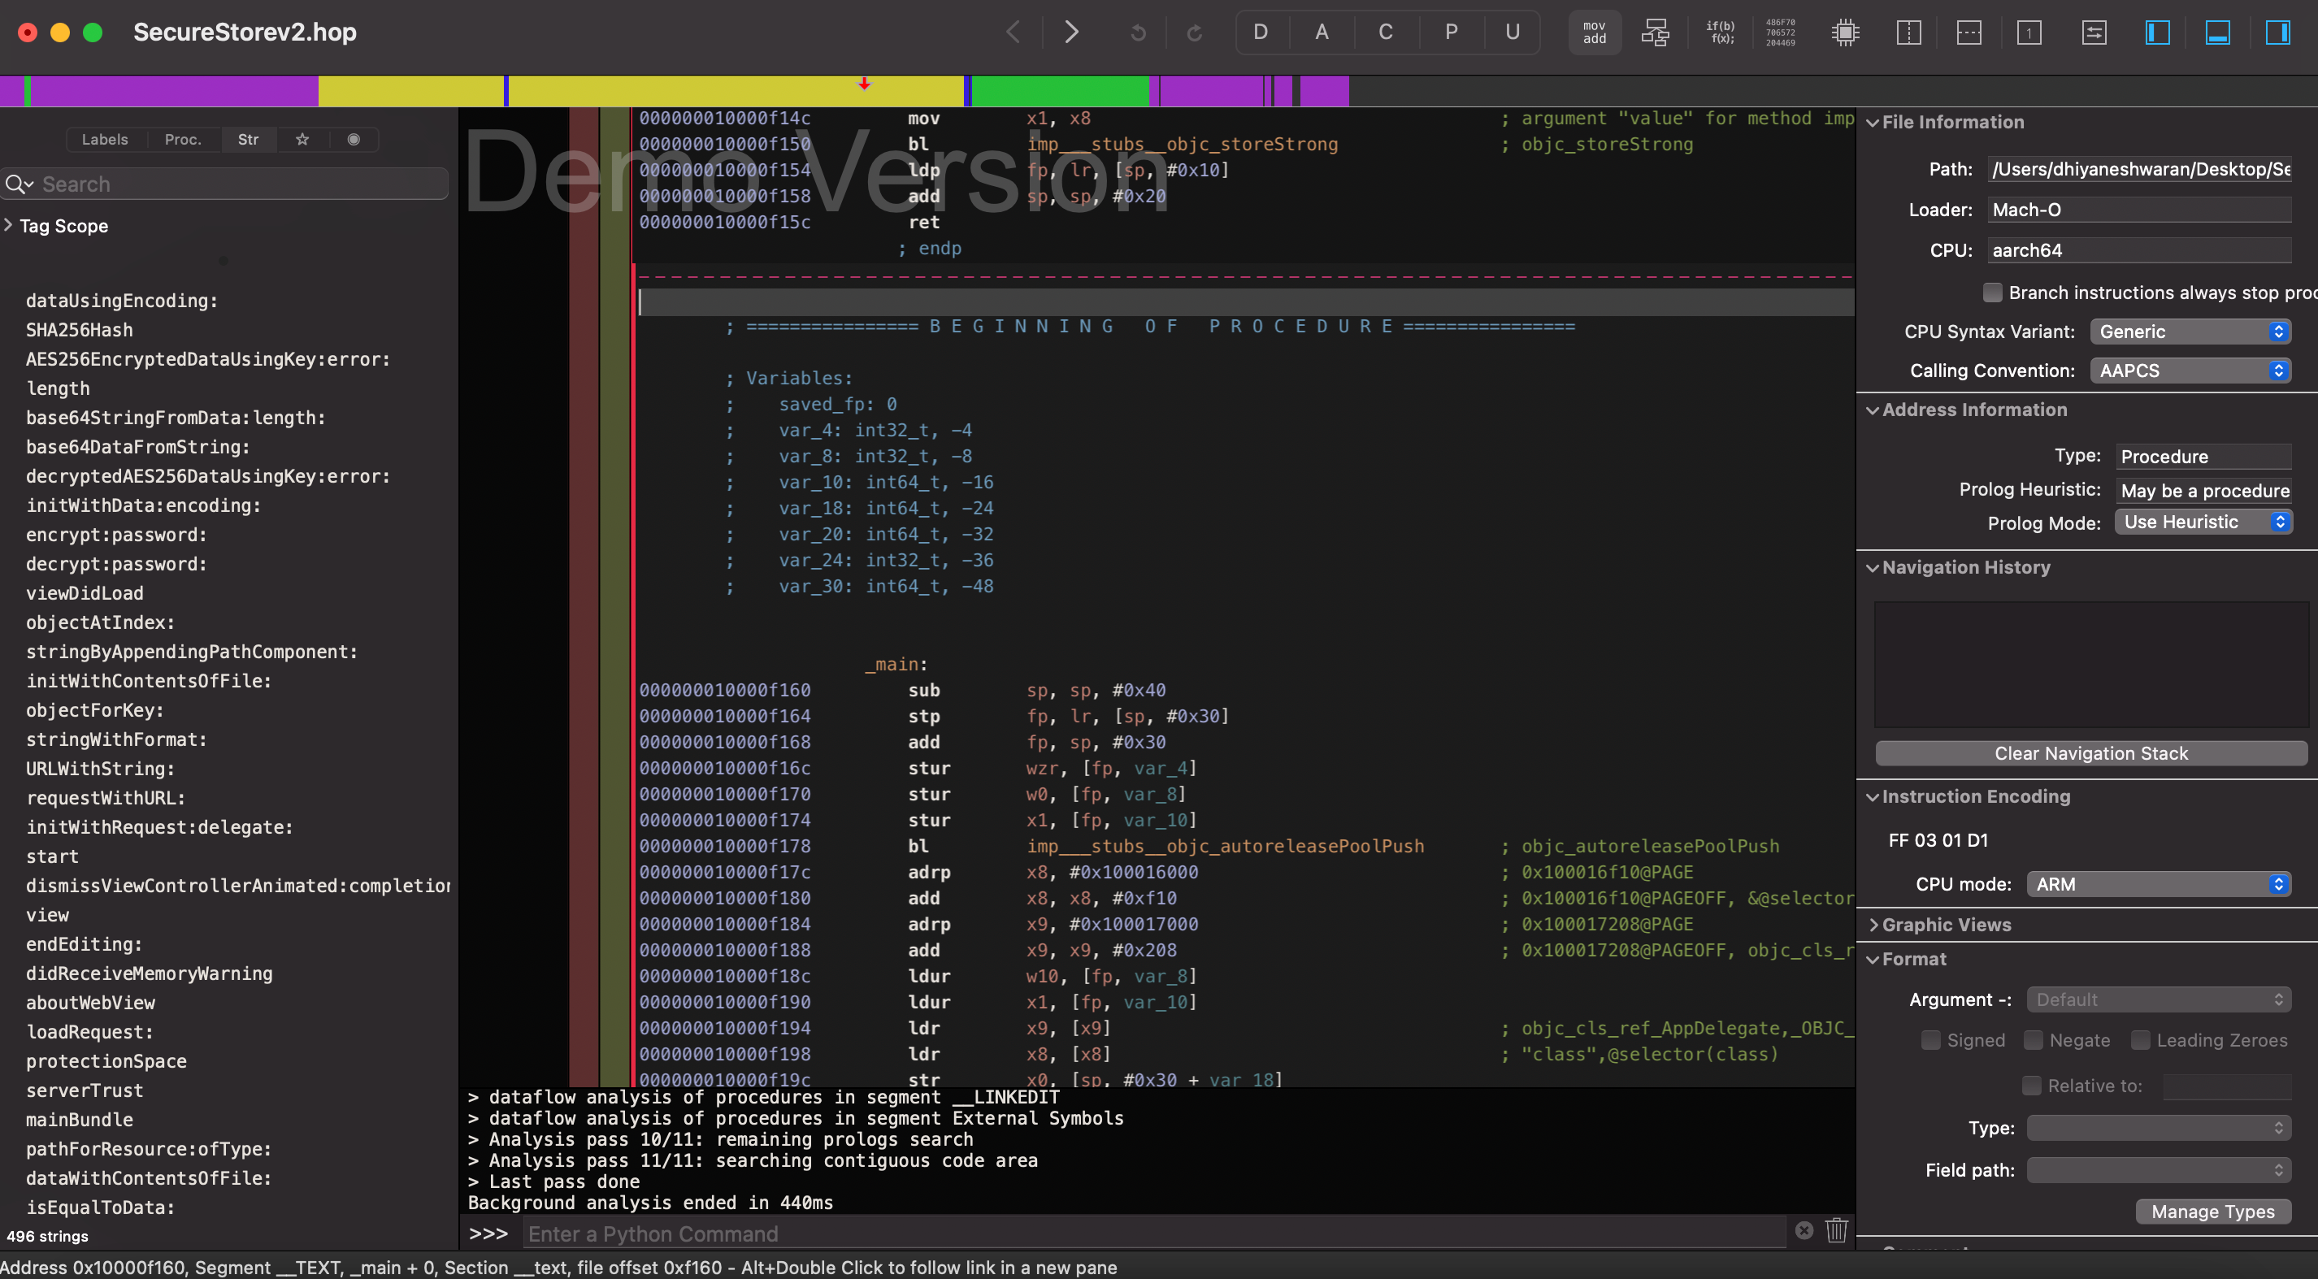The image size is (2318, 1279).
Task: Mark selection as Procedure with P
Action: (x=1452, y=33)
